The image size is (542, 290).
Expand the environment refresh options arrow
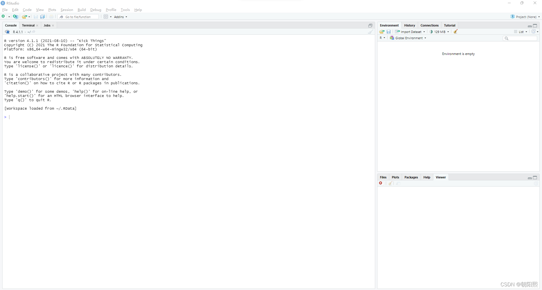pyautogui.click(x=538, y=32)
